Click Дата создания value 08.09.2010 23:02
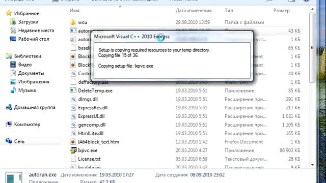The height and width of the screenshot is (183, 326). pyautogui.click(x=207, y=175)
